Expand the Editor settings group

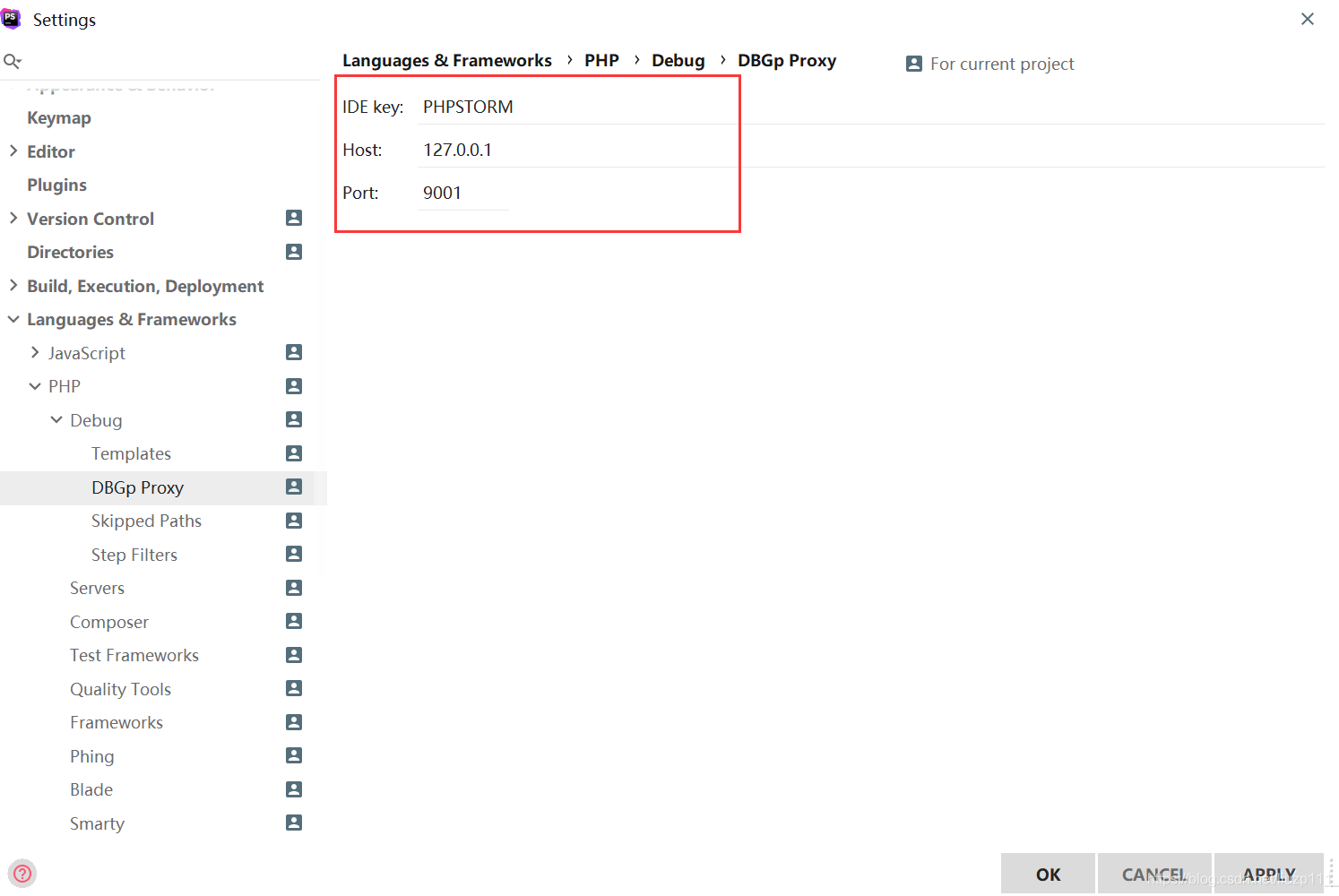click(x=13, y=151)
